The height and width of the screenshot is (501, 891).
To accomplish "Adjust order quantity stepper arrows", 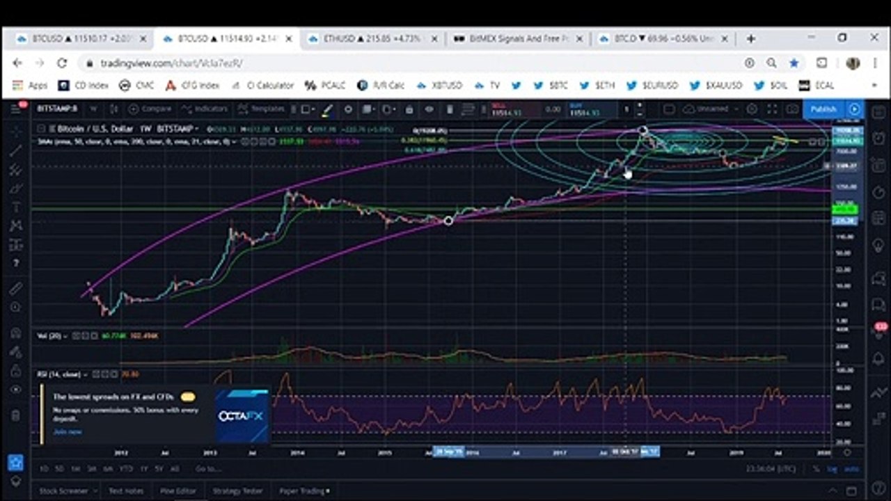I will pos(640,109).
